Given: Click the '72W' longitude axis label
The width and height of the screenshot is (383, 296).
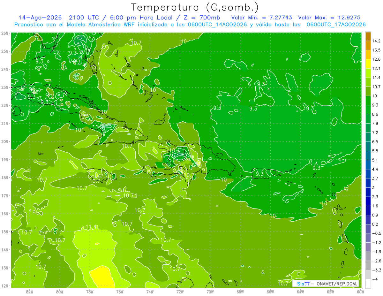Looking at the screenshot, I should click(180, 292).
